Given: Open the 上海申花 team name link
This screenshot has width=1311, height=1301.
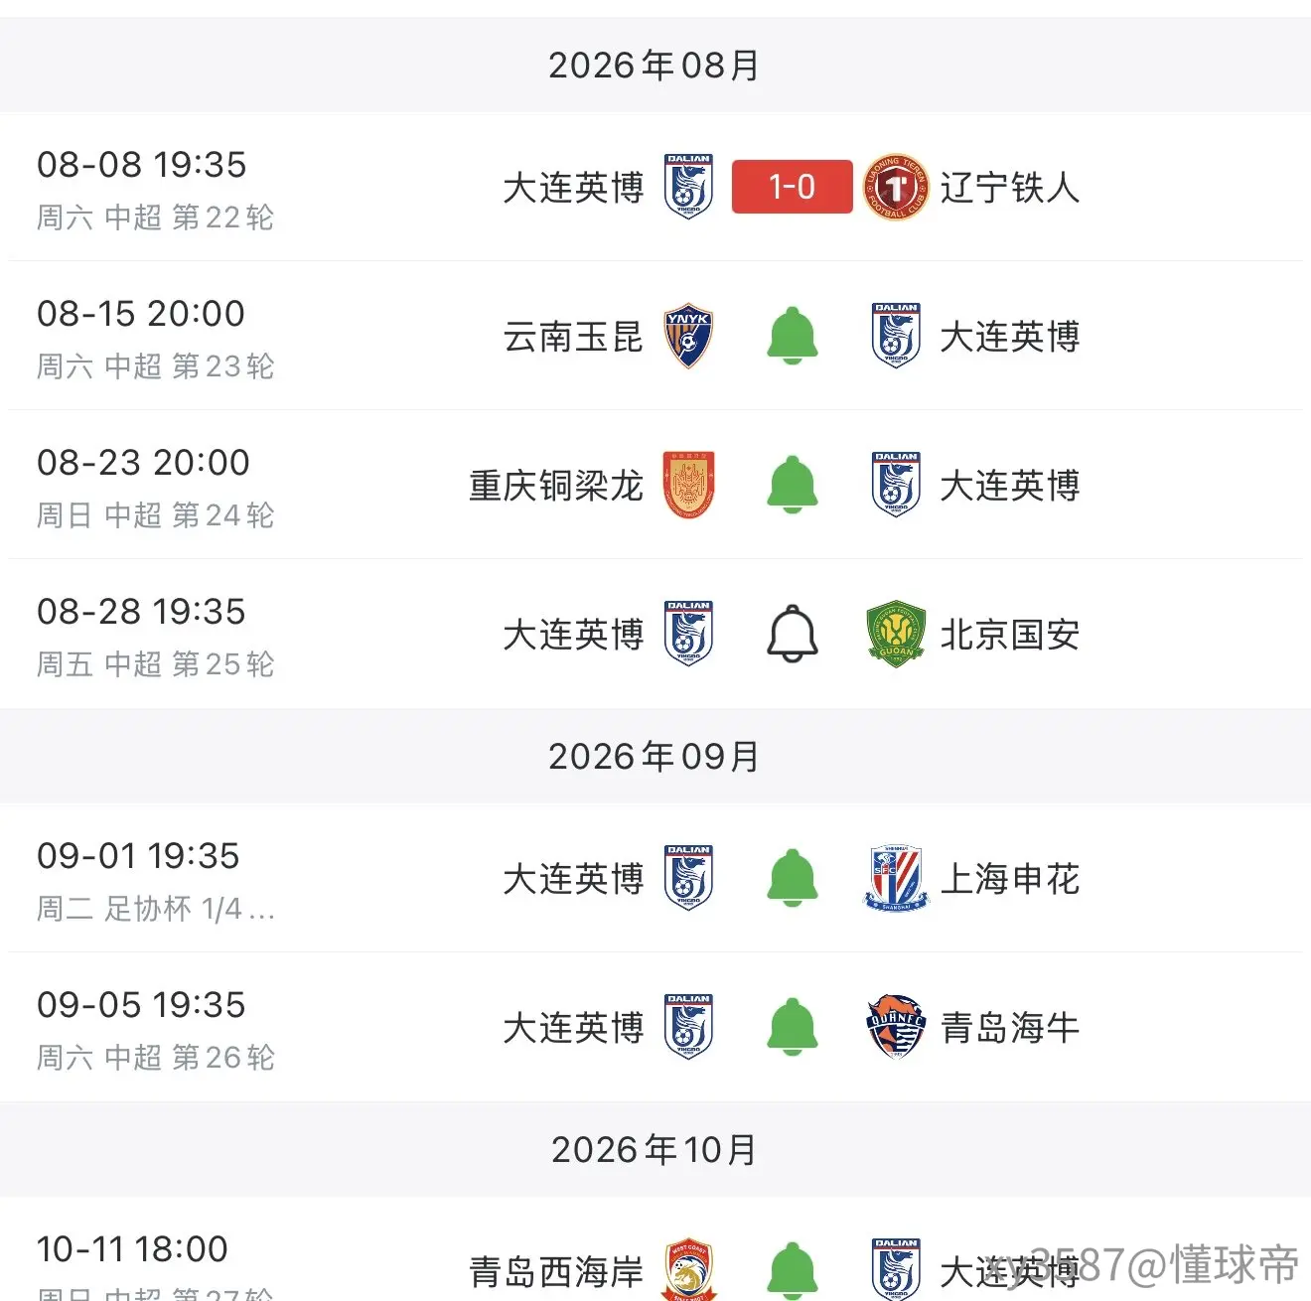Looking at the screenshot, I should pyautogui.click(x=1010, y=879).
